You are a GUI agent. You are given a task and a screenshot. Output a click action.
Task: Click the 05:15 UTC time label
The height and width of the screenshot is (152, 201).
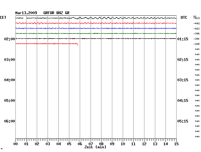click(183, 121)
